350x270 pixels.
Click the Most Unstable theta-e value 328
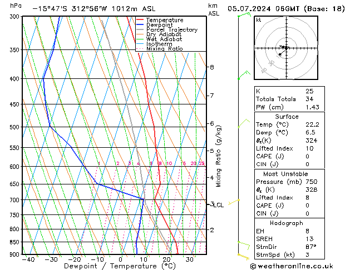pos(312,189)
